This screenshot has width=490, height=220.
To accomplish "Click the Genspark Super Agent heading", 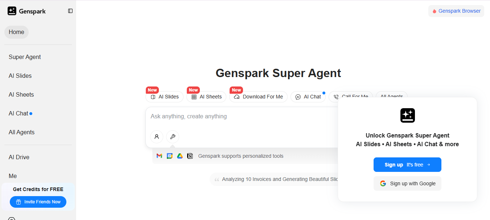I will 278,73.
